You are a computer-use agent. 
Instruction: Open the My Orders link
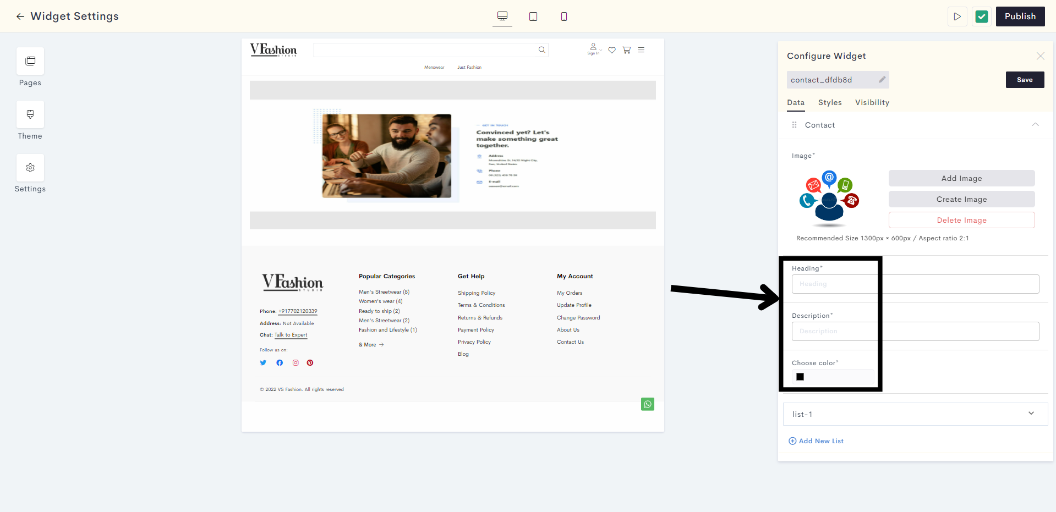click(x=570, y=293)
